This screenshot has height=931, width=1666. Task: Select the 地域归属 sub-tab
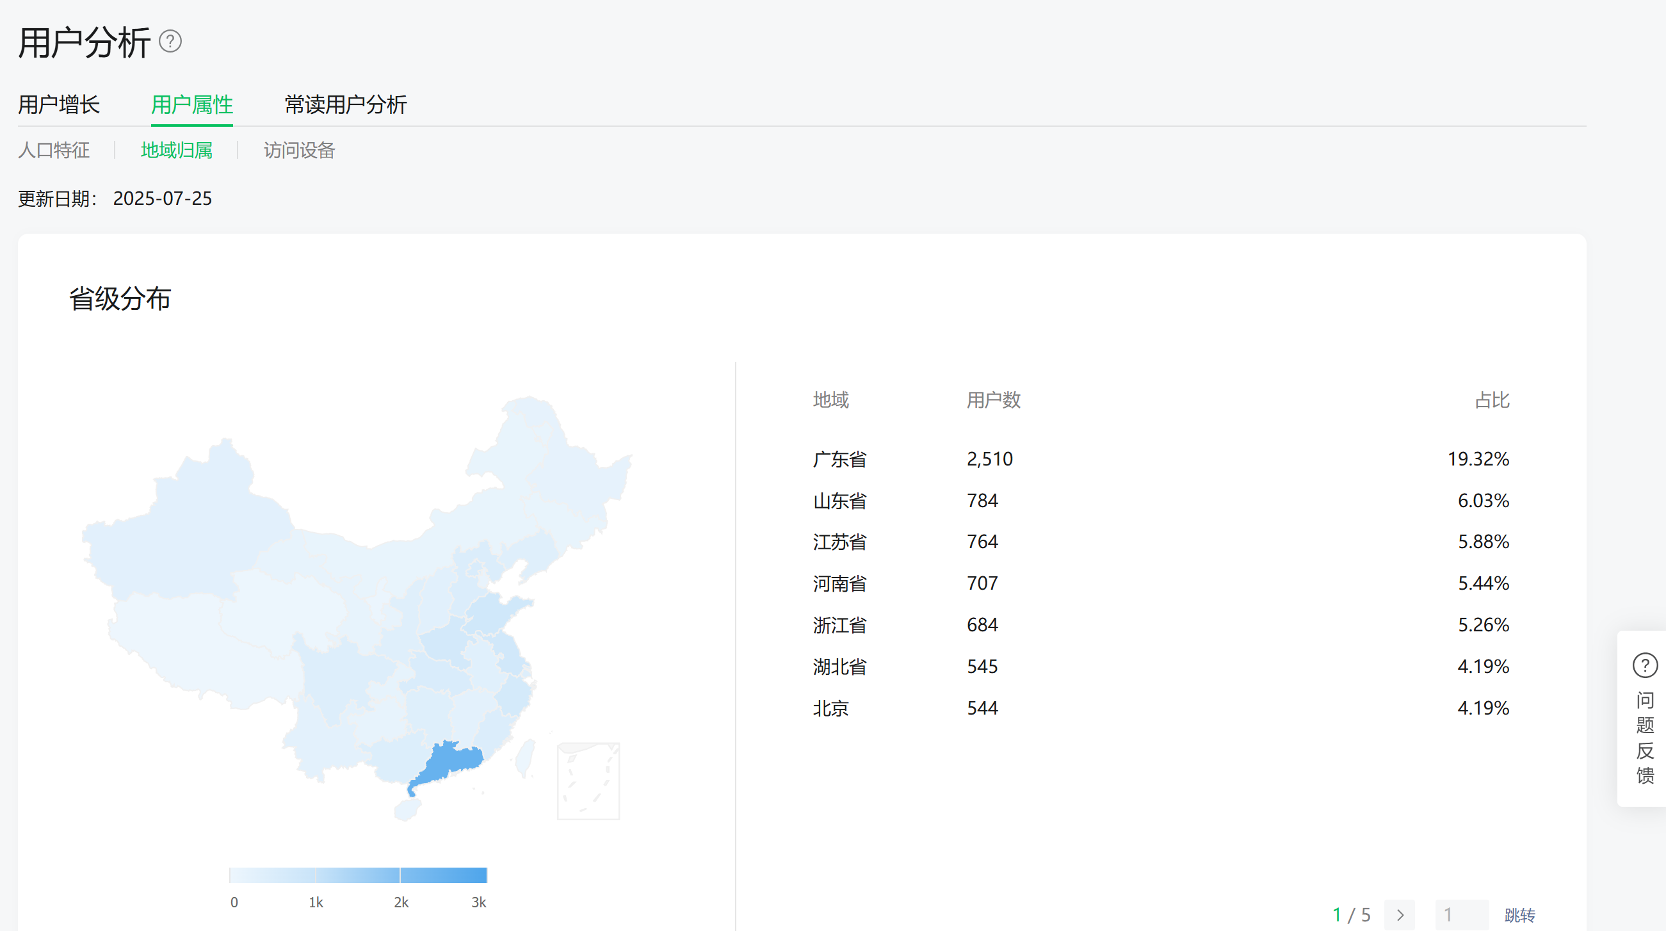(x=177, y=150)
